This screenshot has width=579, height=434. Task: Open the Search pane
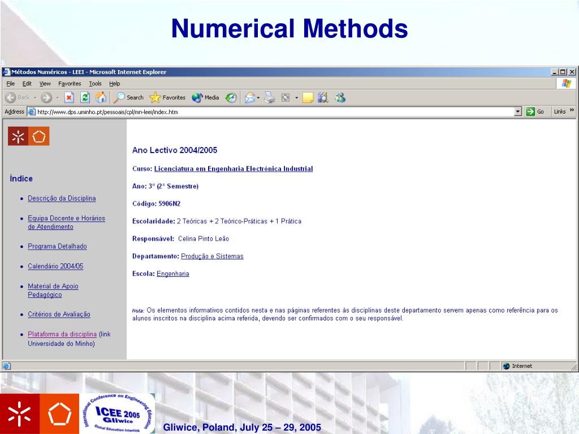click(x=128, y=98)
